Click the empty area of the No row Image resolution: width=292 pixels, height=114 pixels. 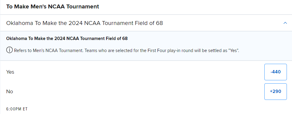coord(138,91)
